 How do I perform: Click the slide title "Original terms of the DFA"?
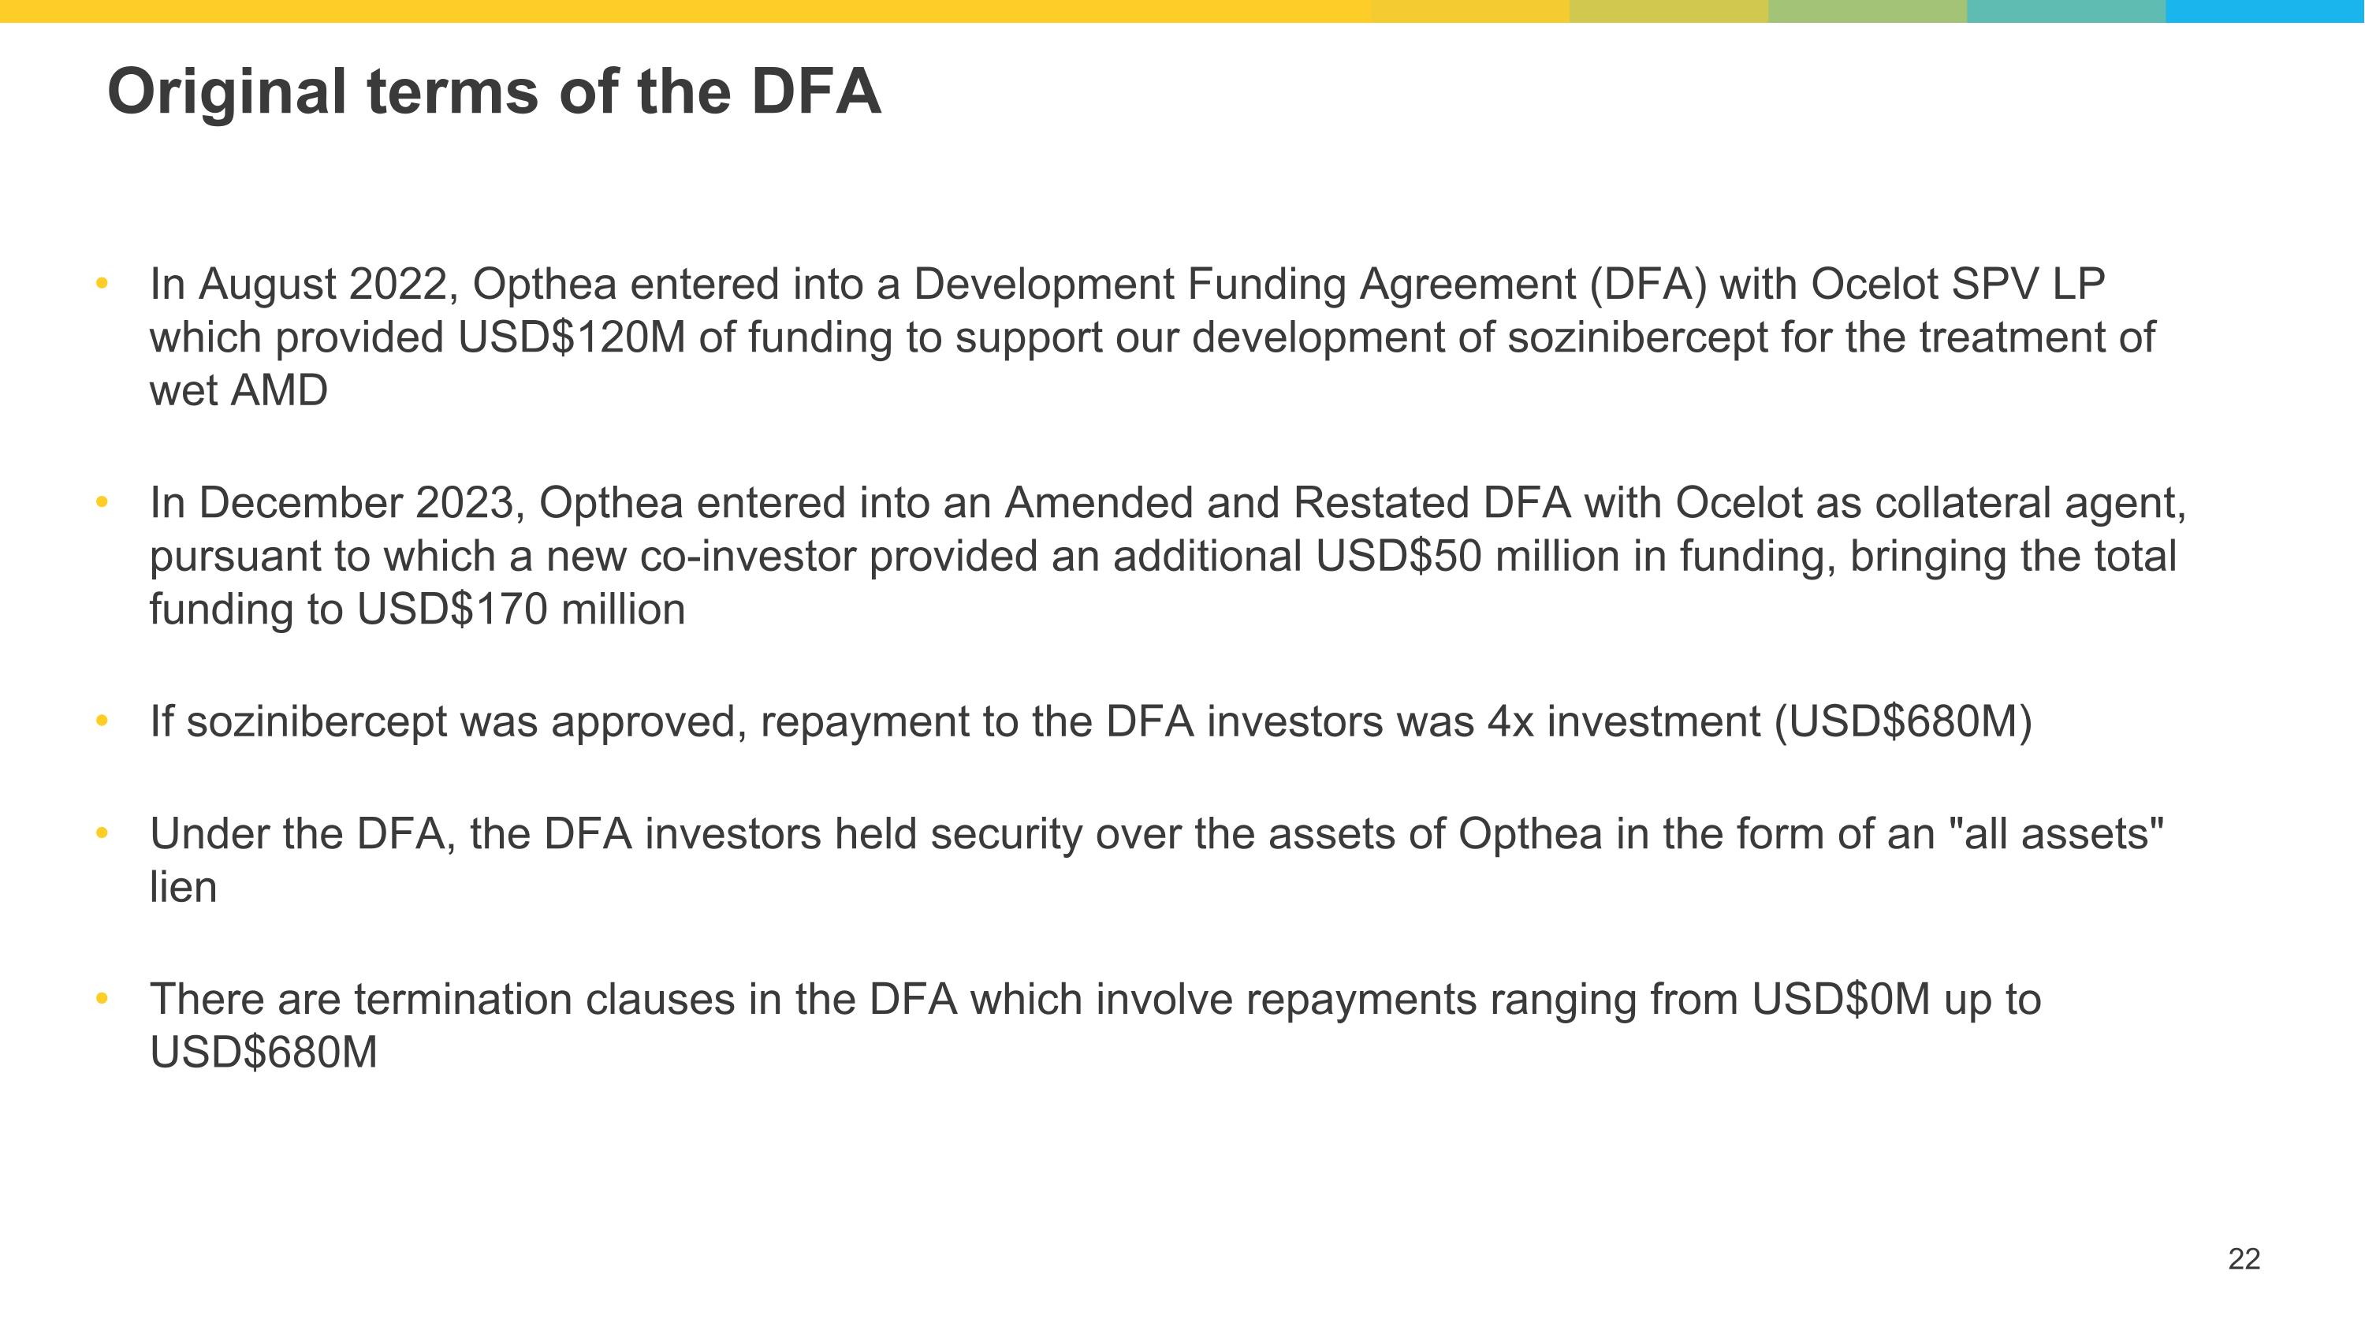[494, 91]
